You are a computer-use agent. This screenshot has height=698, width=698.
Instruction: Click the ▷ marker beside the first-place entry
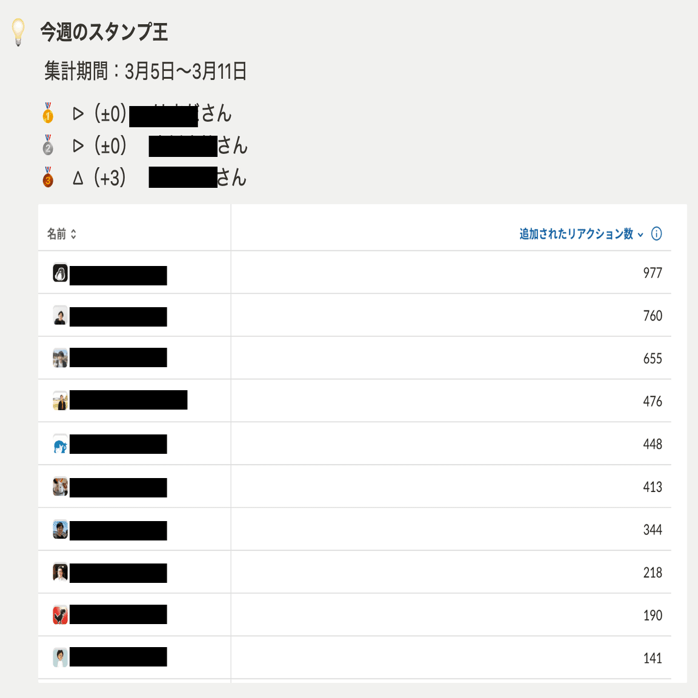pyautogui.click(x=77, y=113)
